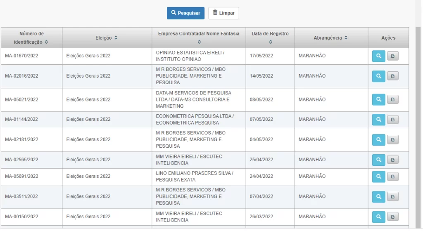Click company LINO EMILIANO PRASERES SILVA / PESQUISA EXATA
Screen dimensions: 423x231
click(195, 177)
